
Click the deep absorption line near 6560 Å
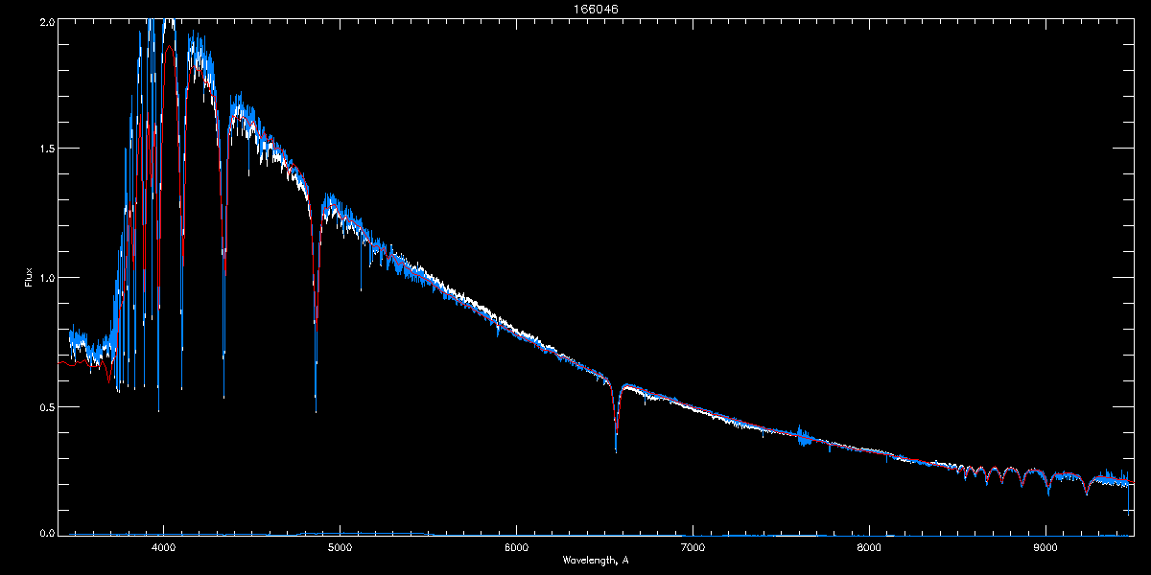pyautogui.click(x=616, y=447)
